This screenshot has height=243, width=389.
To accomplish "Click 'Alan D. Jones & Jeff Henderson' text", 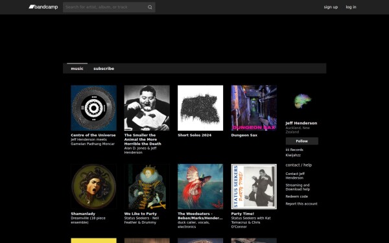I will tap(141, 150).
